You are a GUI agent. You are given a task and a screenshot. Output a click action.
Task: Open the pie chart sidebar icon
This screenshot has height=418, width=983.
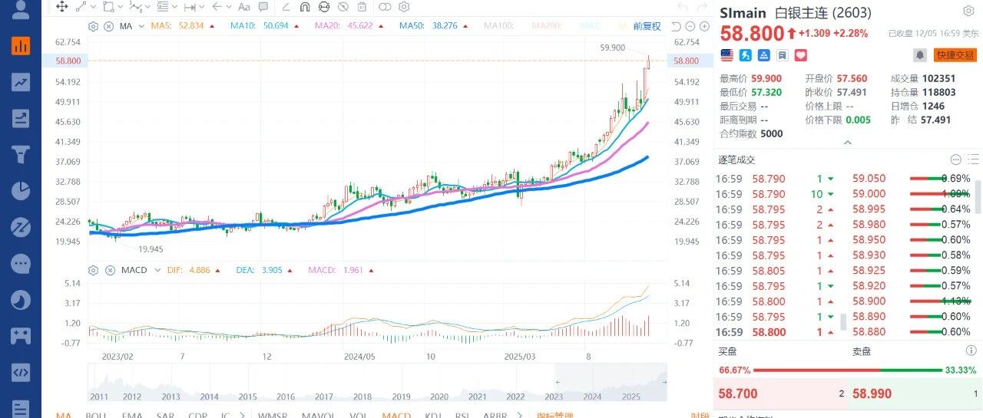pyautogui.click(x=21, y=190)
